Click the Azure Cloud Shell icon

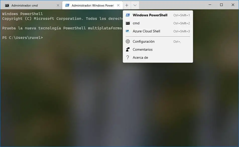click(x=128, y=31)
